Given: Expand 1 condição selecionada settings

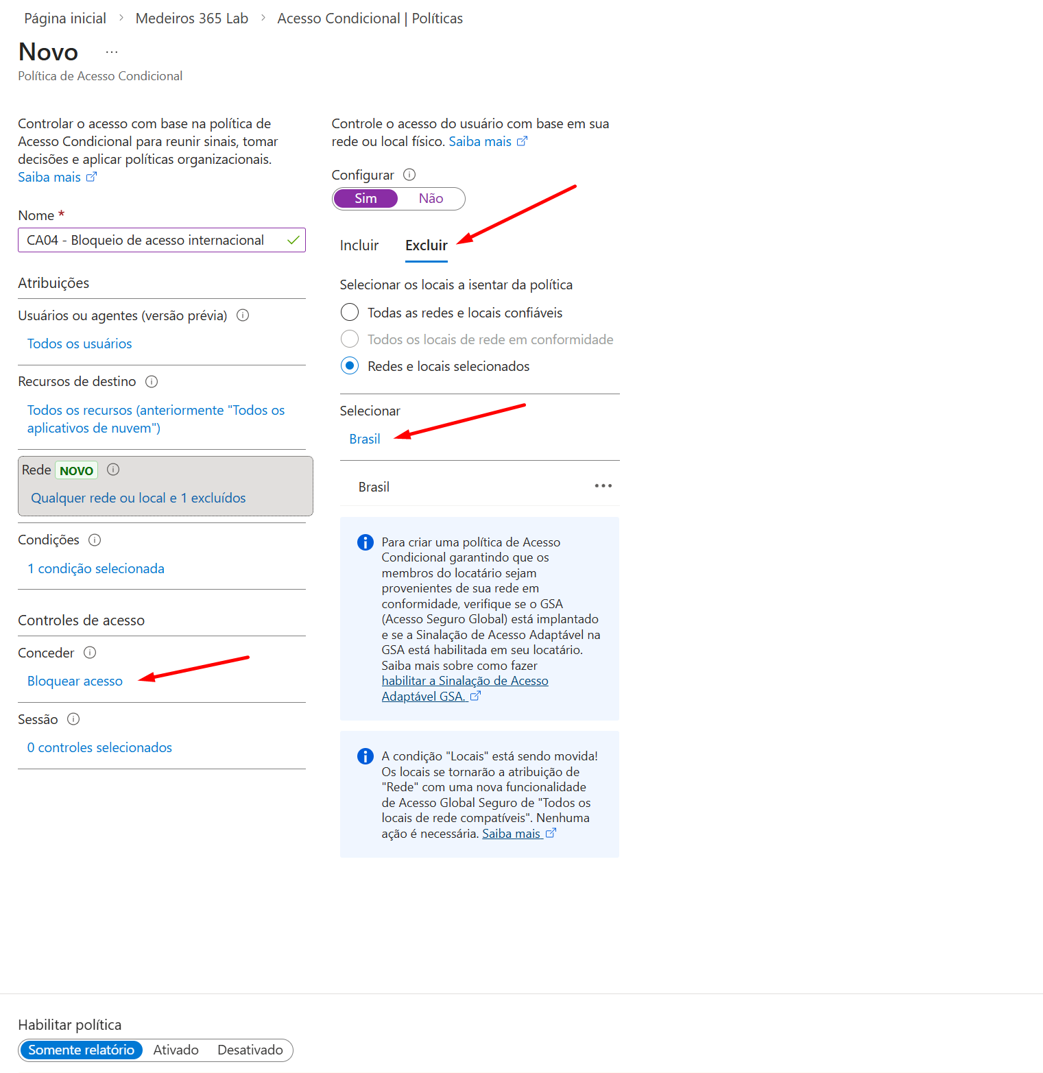Looking at the screenshot, I should pos(96,569).
